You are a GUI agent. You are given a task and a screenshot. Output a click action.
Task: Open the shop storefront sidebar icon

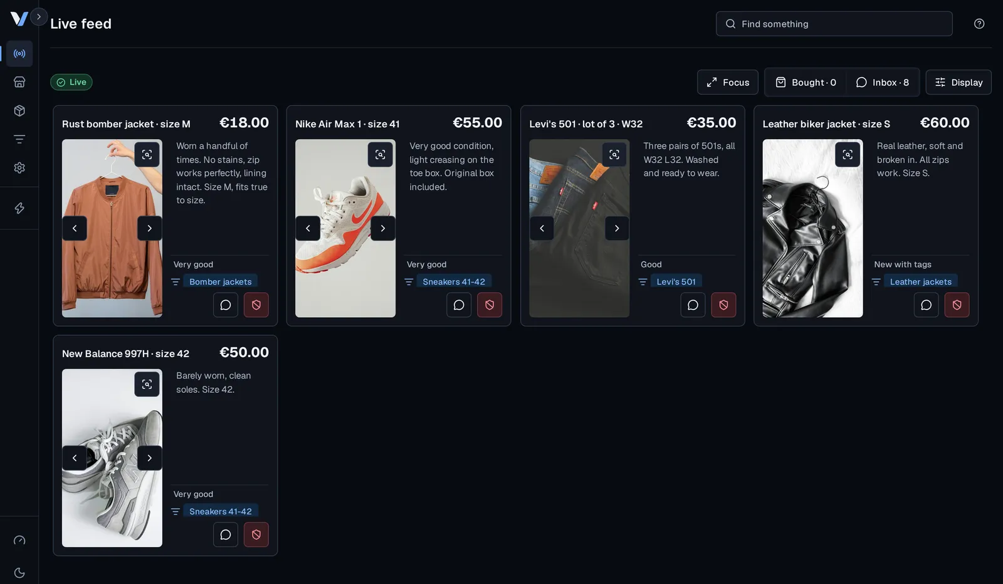pos(19,82)
